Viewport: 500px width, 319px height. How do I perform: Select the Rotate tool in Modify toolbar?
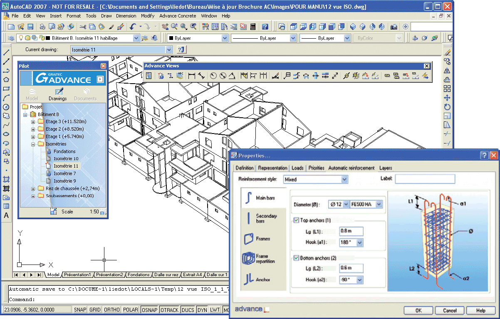click(447, 107)
